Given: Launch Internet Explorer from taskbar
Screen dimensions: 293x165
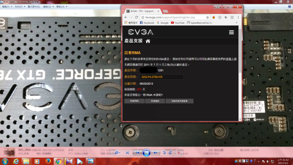Looking at the screenshot, I should [16, 161].
